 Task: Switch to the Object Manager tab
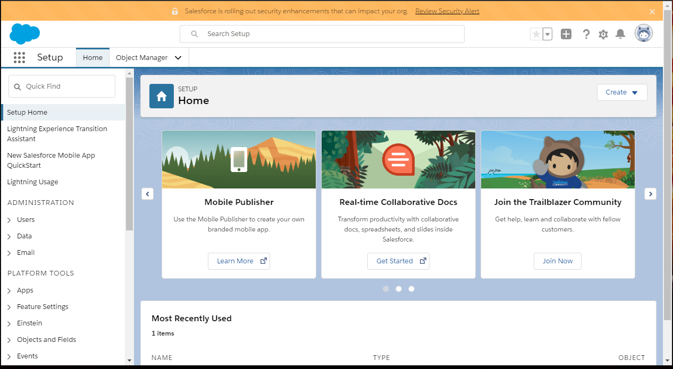pyautogui.click(x=142, y=58)
